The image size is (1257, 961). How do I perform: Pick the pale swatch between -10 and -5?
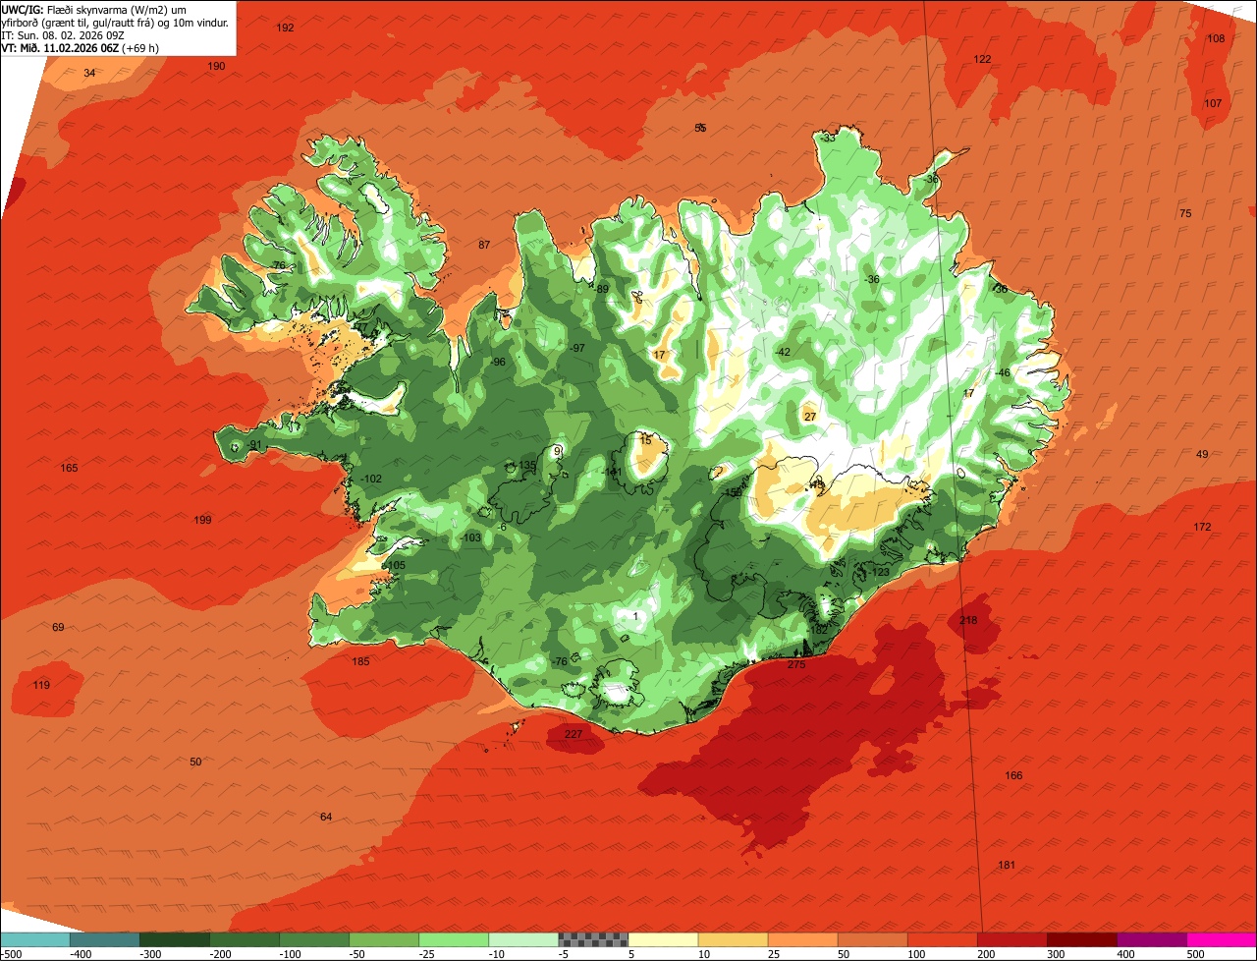[523, 939]
